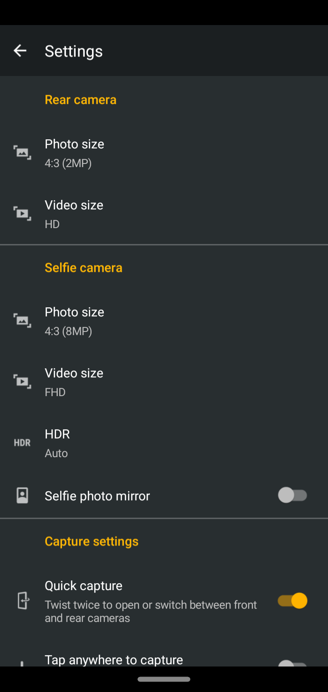This screenshot has width=328, height=692.
Task: Tap the Selfie photo mirror icon
Action: pos(22,495)
